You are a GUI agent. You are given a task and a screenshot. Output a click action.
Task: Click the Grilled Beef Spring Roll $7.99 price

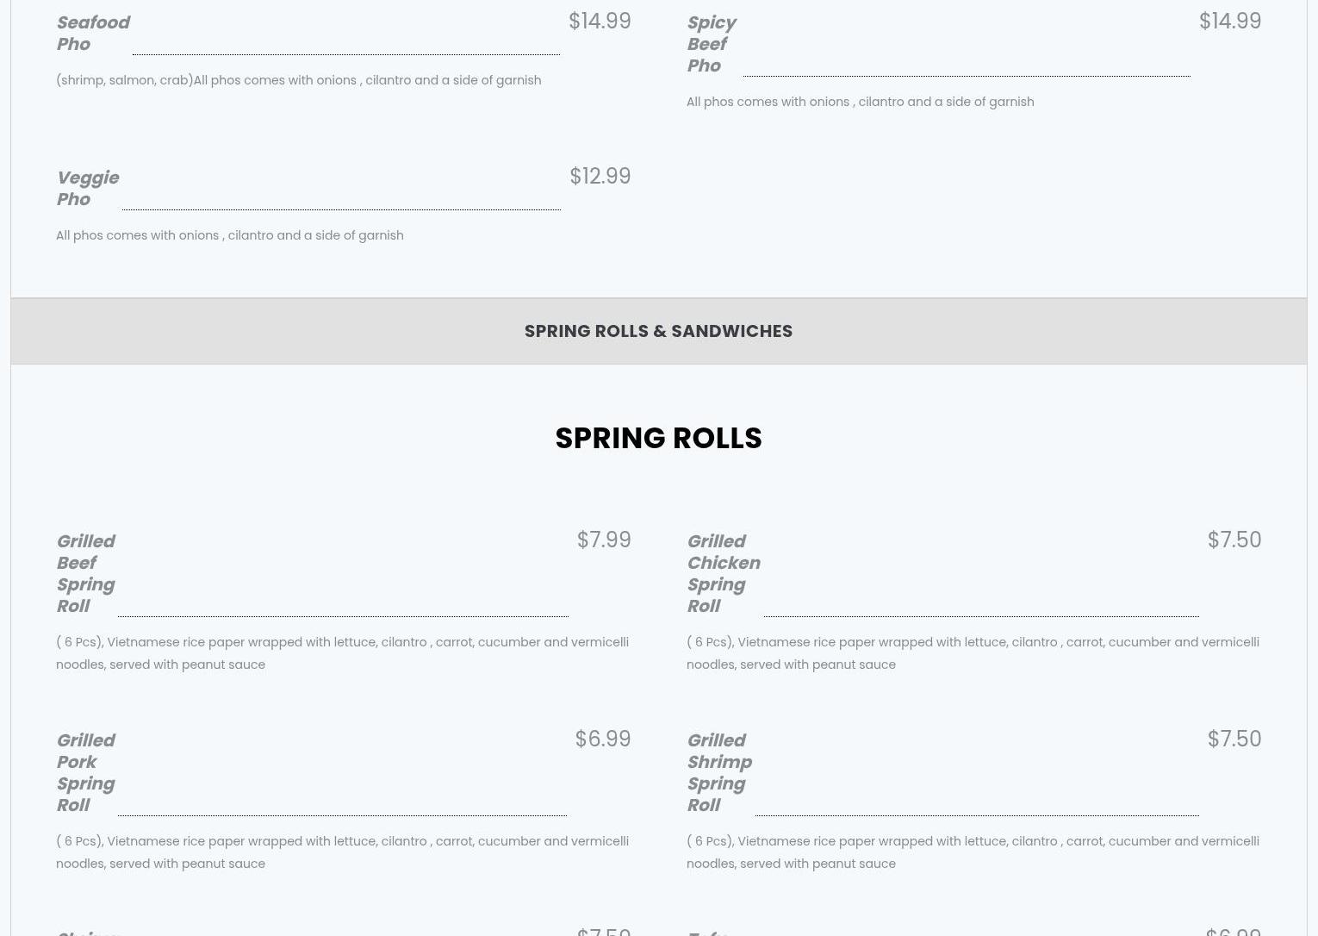(x=603, y=540)
